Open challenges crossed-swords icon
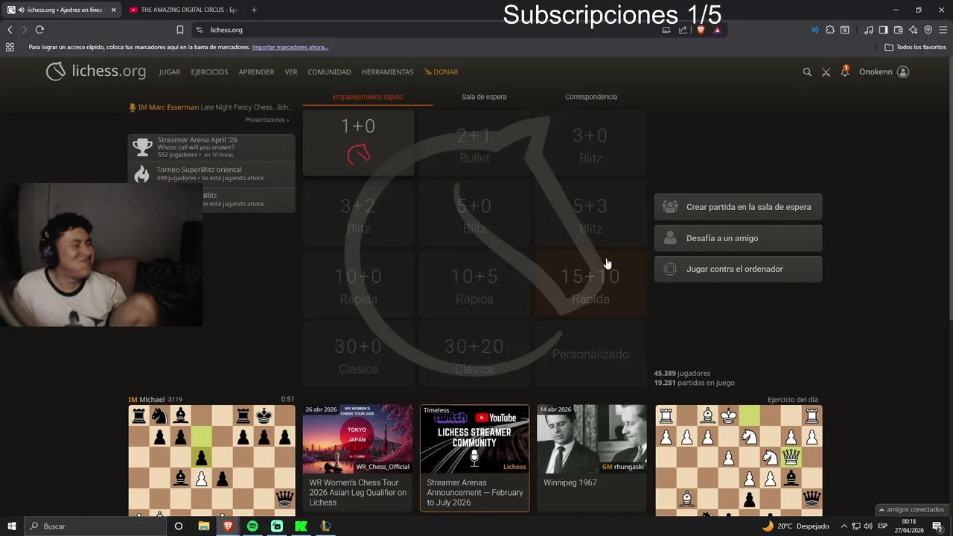This screenshot has width=953, height=536. pyautogui.click(x=826, y=72)
